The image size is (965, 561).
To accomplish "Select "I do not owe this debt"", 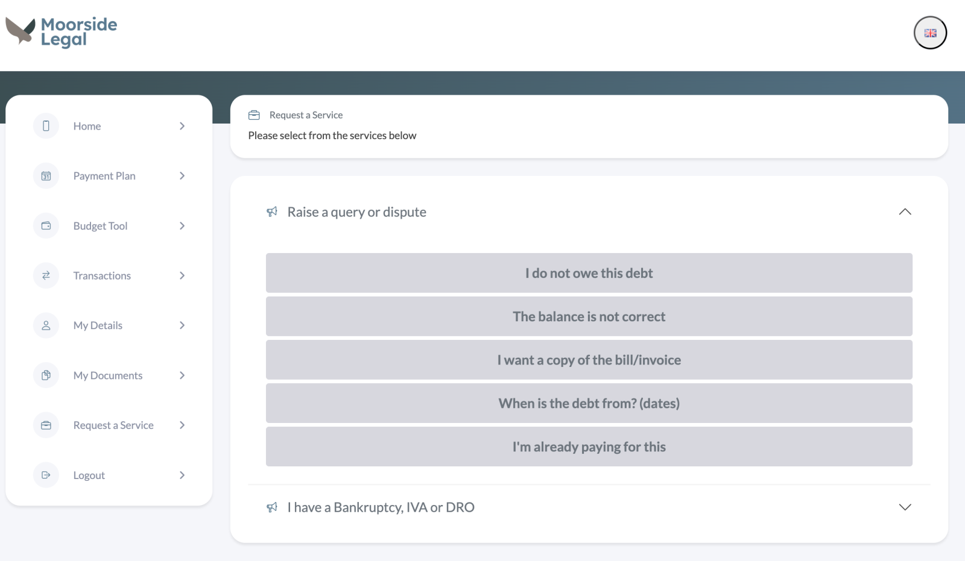I will click(589, 273).
